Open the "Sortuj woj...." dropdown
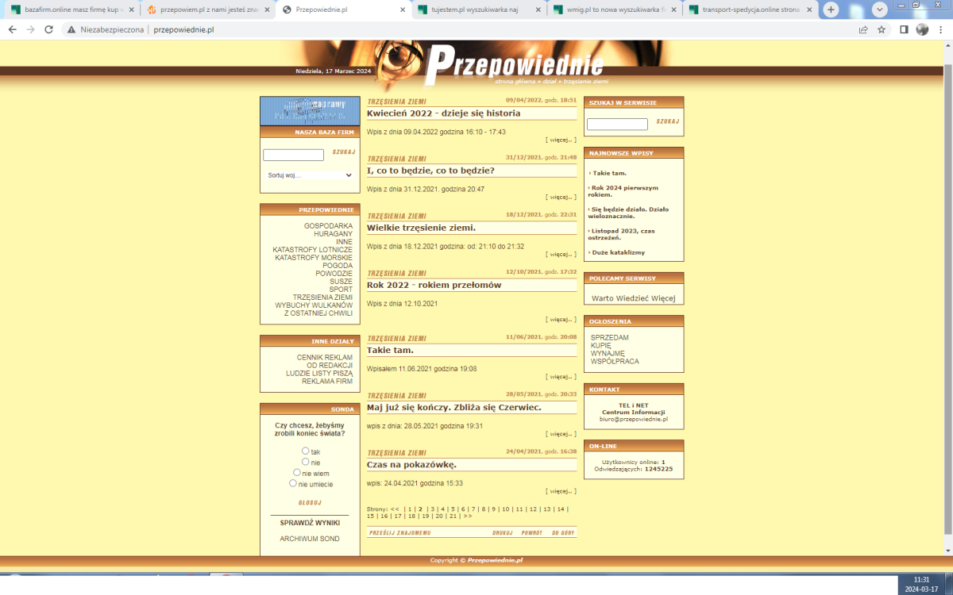 [x=310, y=175]
